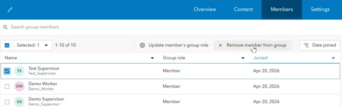Click the 1-10 of 10 count text

pos(65,45)
